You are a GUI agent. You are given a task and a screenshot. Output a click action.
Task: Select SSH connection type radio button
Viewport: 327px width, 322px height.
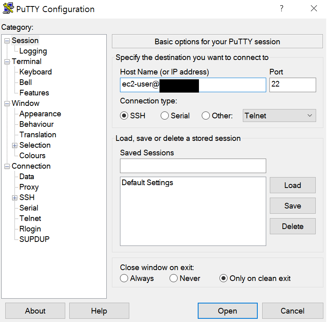[x=124, y=116]
